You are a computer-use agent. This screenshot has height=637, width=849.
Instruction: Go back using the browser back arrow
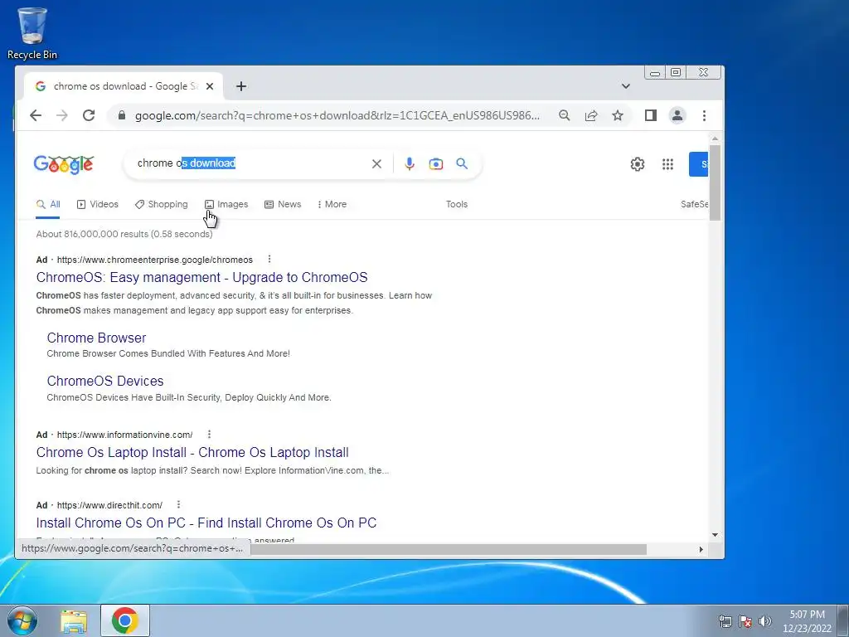tap(36, 115)
